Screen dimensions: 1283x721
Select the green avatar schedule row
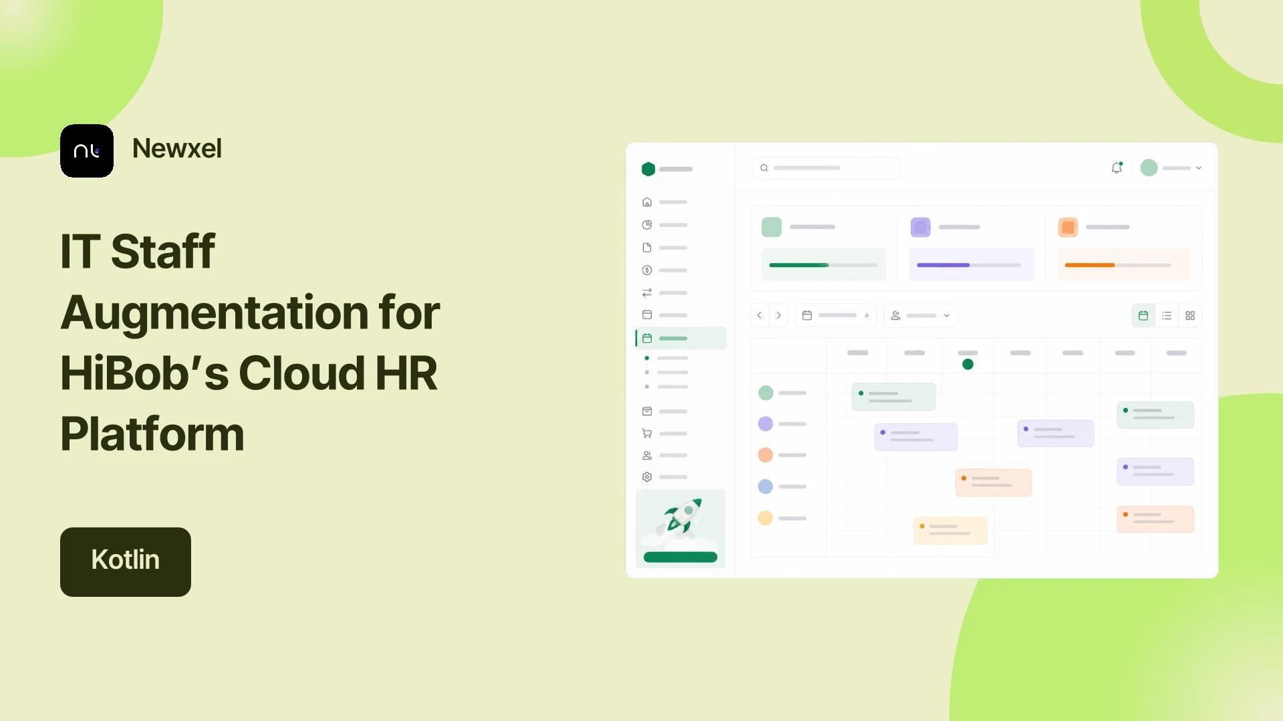pyautogui.click(x=782, y=393)
